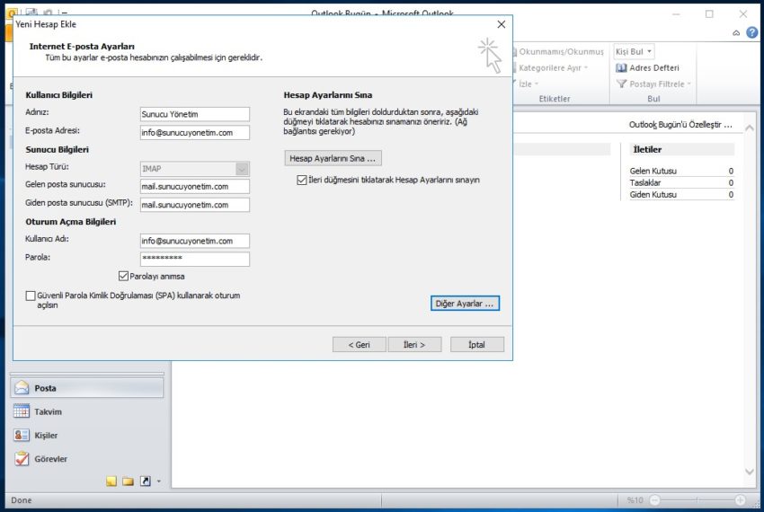Screen dimensions: 764x512
Task: Click Hesap Ayarlarını Sına button
Action: [333, 158]
